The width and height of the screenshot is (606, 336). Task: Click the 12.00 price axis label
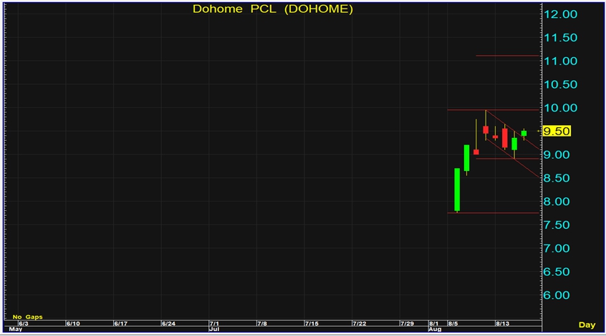[560, 14]
